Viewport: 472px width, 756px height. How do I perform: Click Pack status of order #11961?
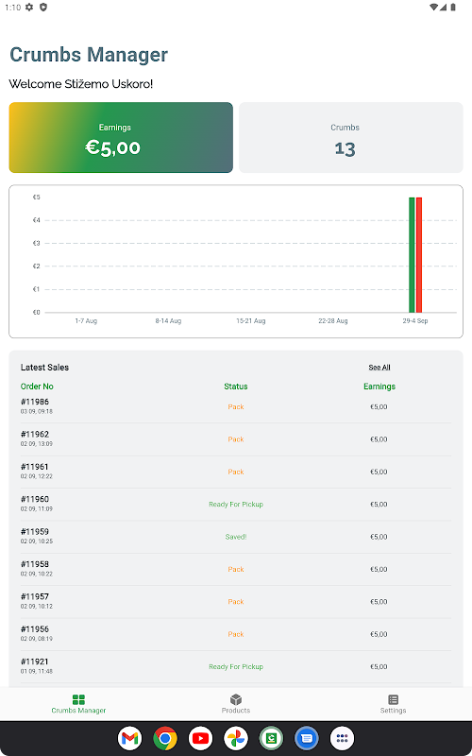236,472
